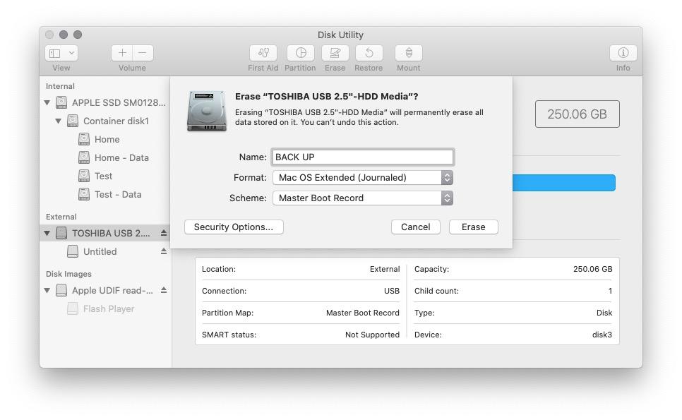Viewport: 682px width, 420px height.
Task: Open the Format dropdown menu
Action: pyautogui.click(x=363, y=177)
